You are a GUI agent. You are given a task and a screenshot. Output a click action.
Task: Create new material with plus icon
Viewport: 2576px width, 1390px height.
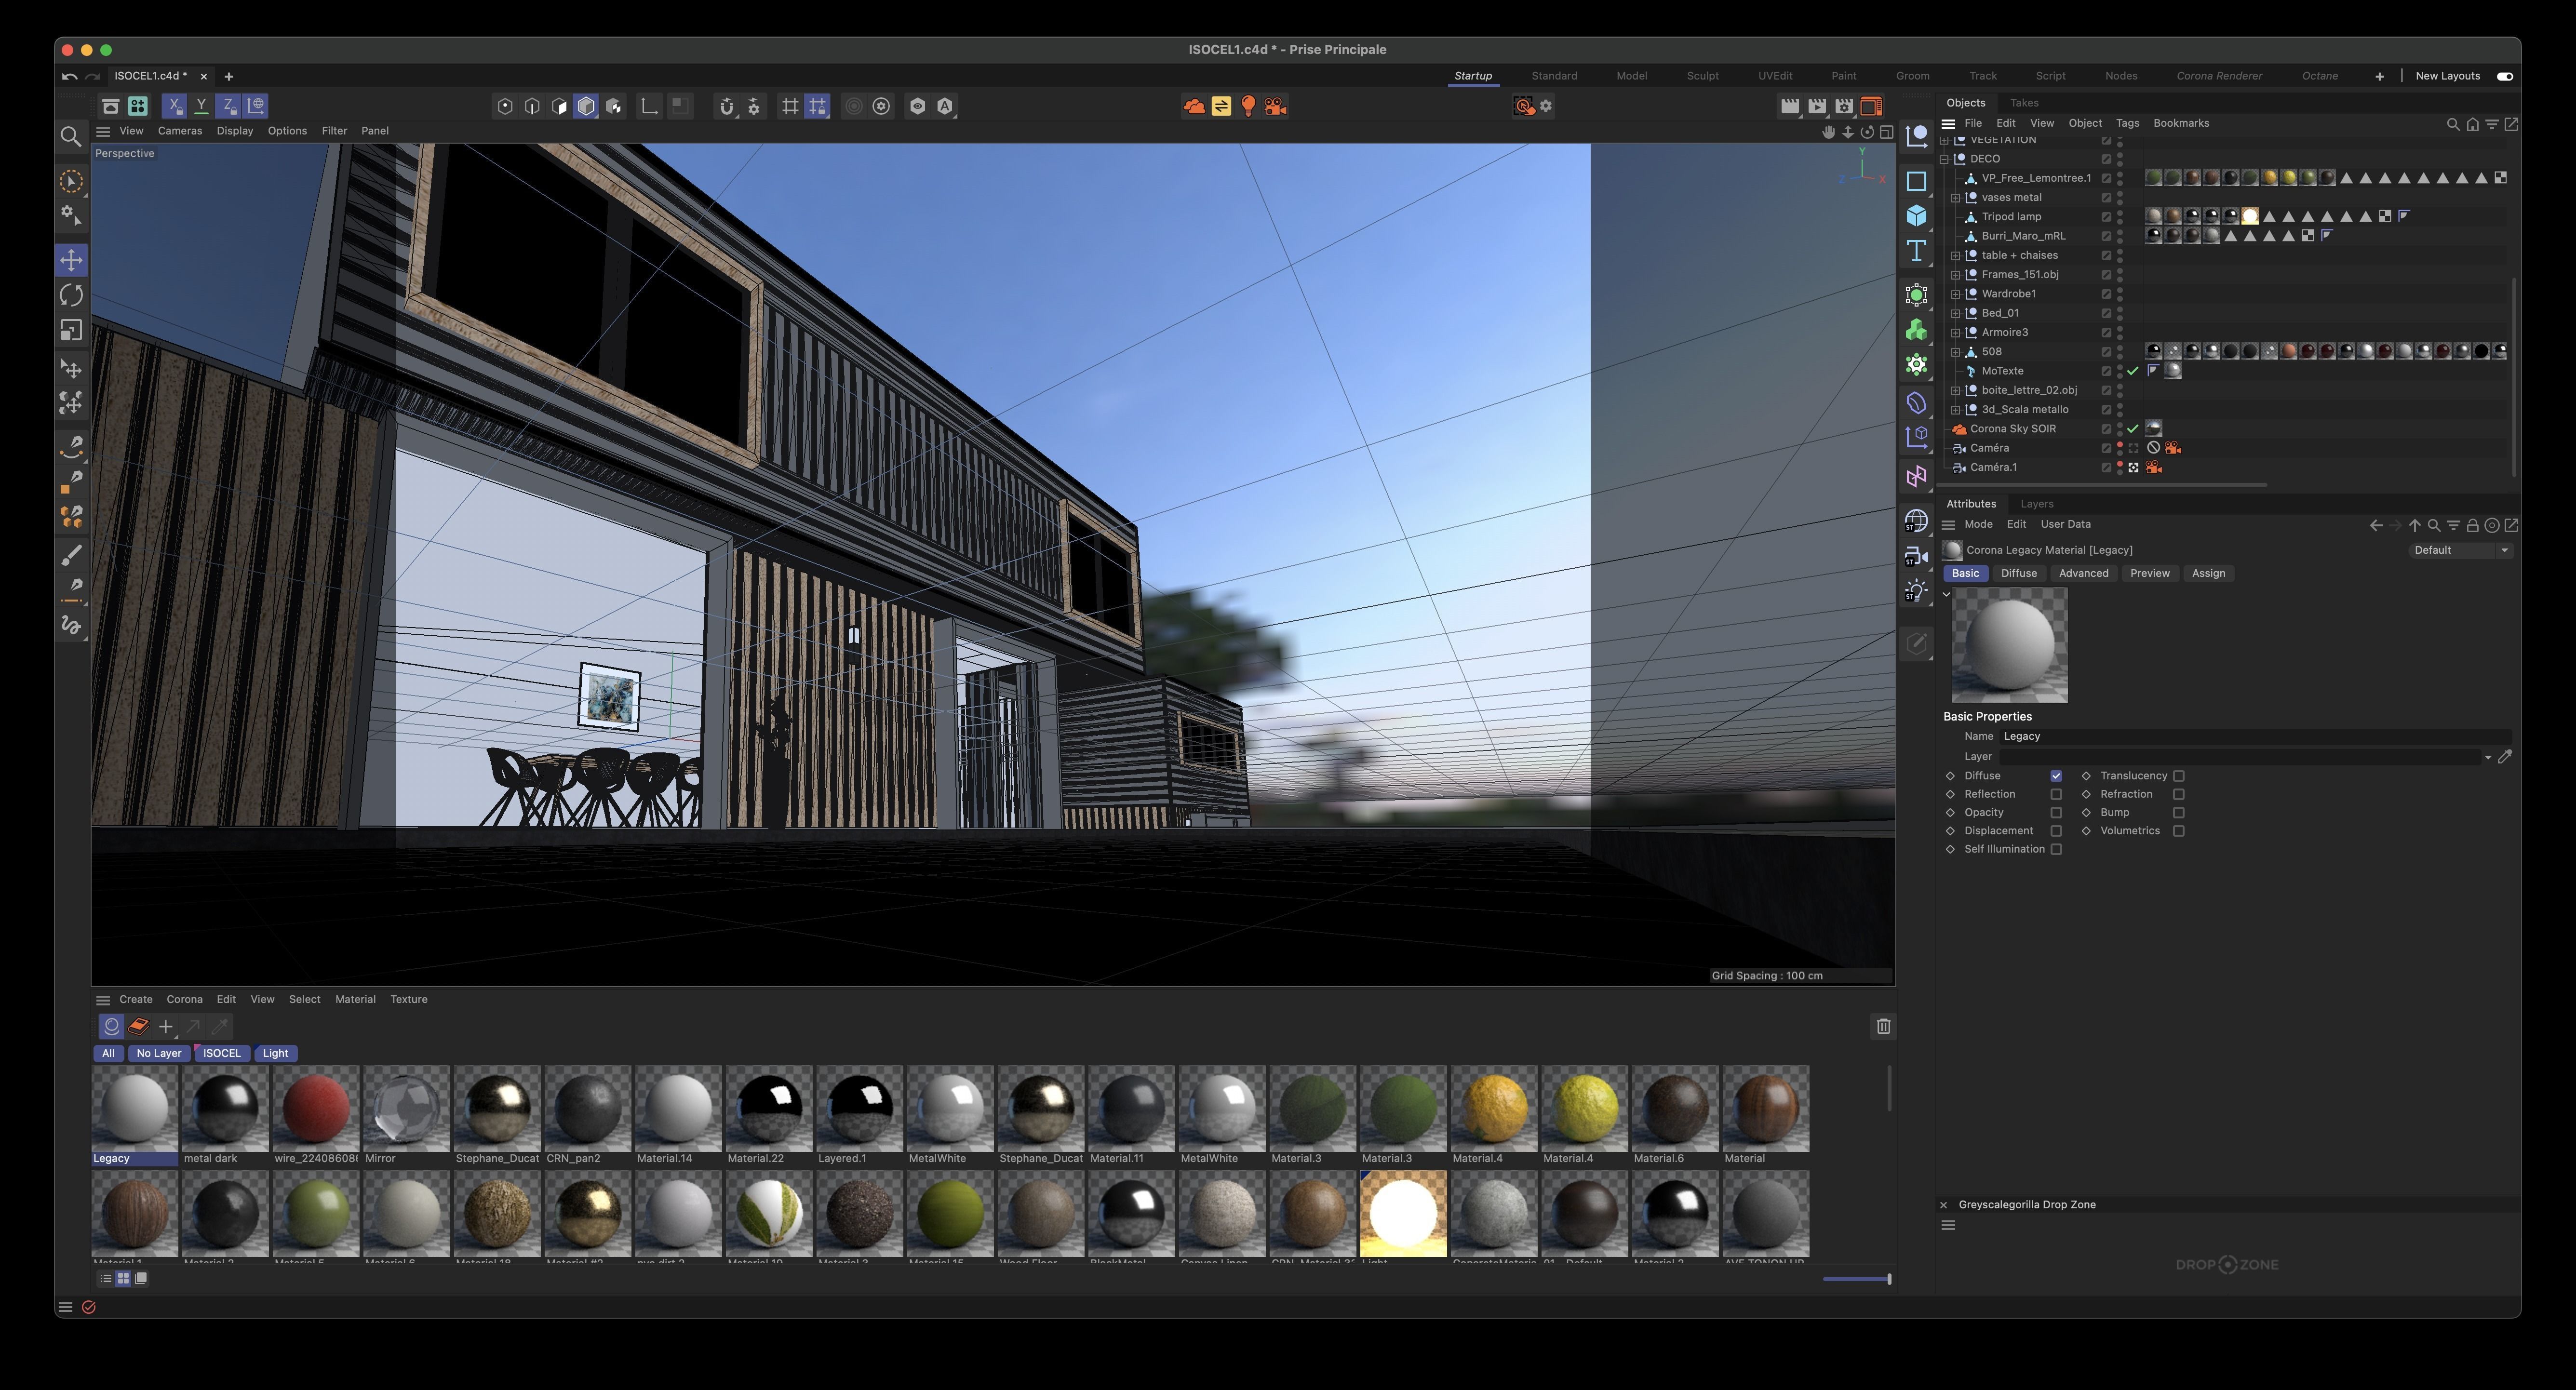(x=166, y=1026)
